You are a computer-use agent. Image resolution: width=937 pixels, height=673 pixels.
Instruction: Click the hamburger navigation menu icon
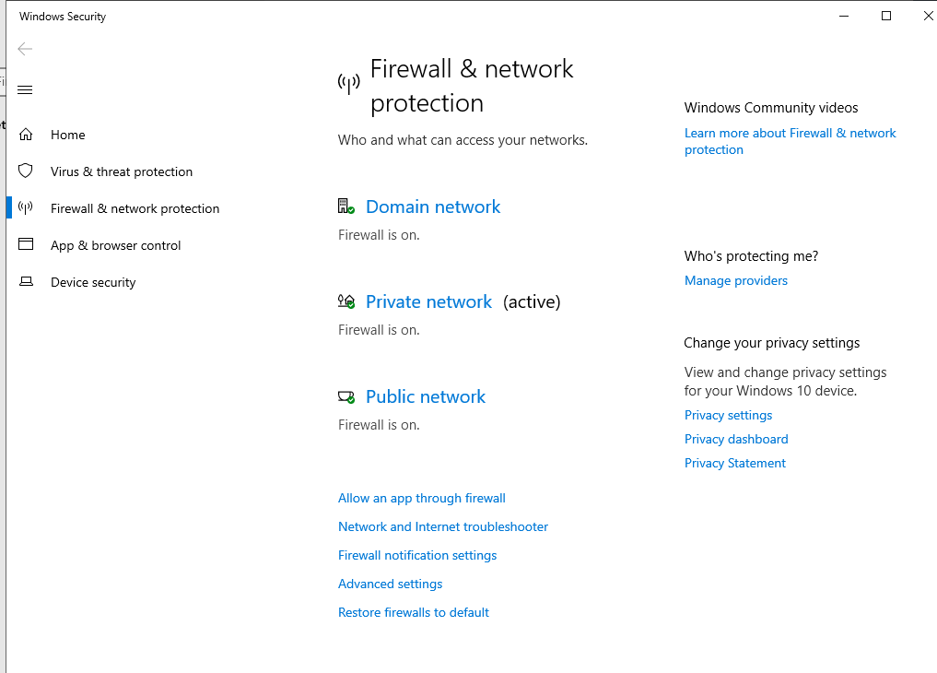pyautogui.click(x=25, y=89)
